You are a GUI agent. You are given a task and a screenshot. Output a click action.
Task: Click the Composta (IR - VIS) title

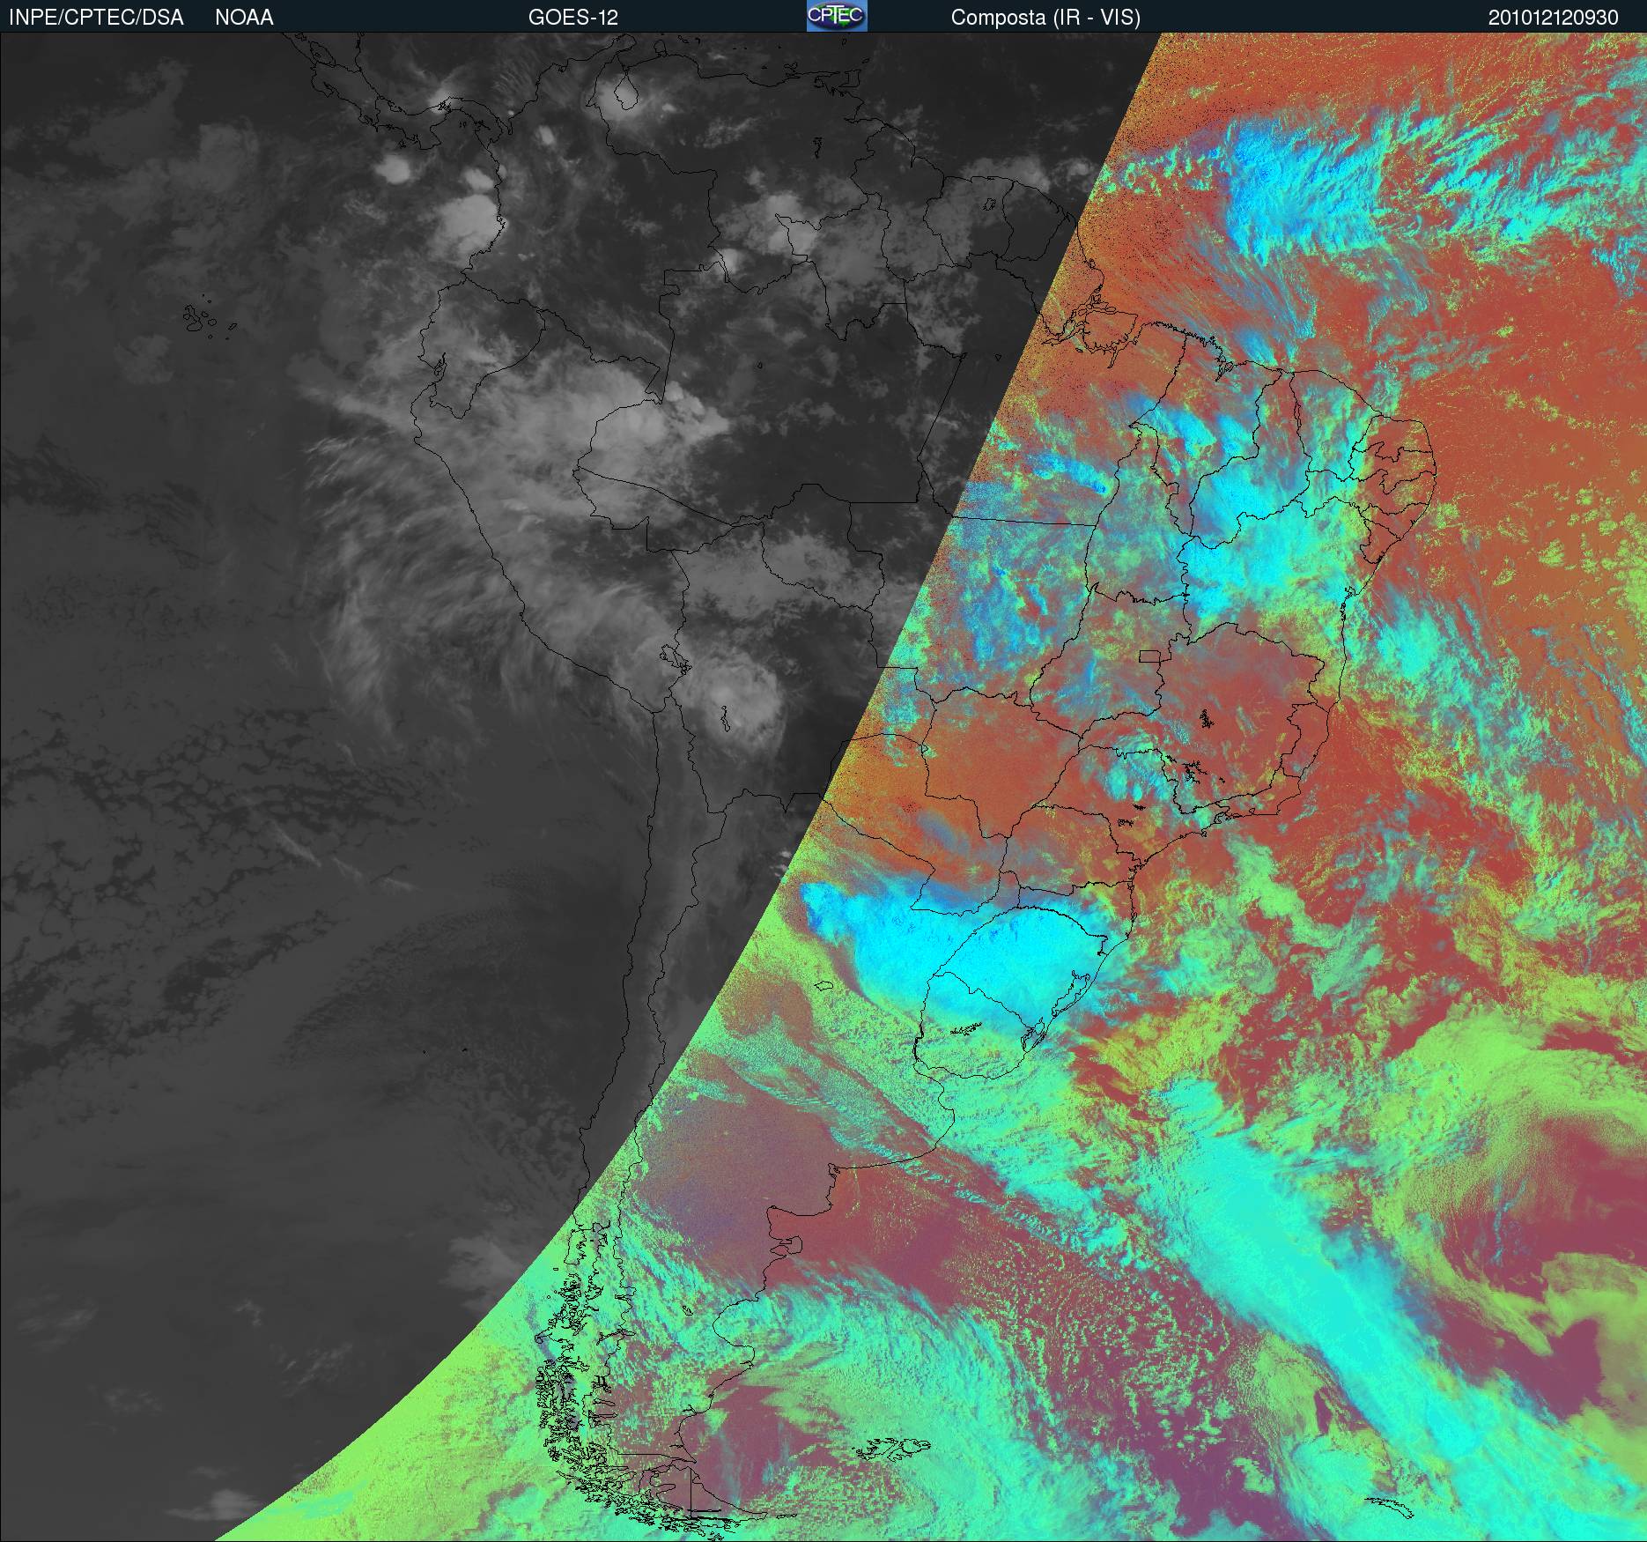[1045, 19]
